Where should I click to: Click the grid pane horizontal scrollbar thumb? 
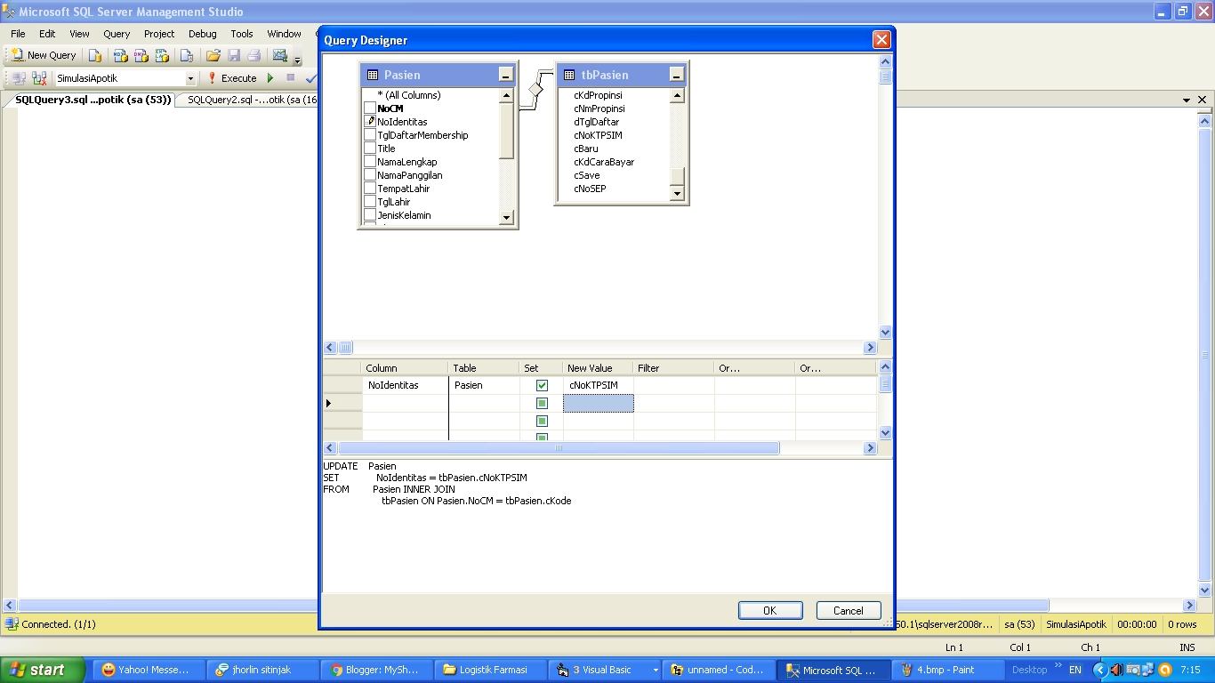559,448
